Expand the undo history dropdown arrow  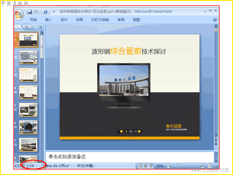pos(40,12)
